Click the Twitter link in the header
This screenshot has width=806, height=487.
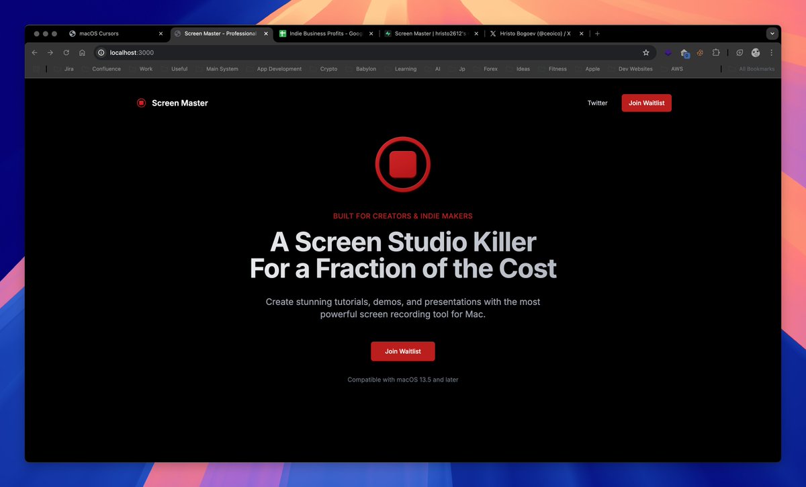pyautogui.click(x=597, y=103)
